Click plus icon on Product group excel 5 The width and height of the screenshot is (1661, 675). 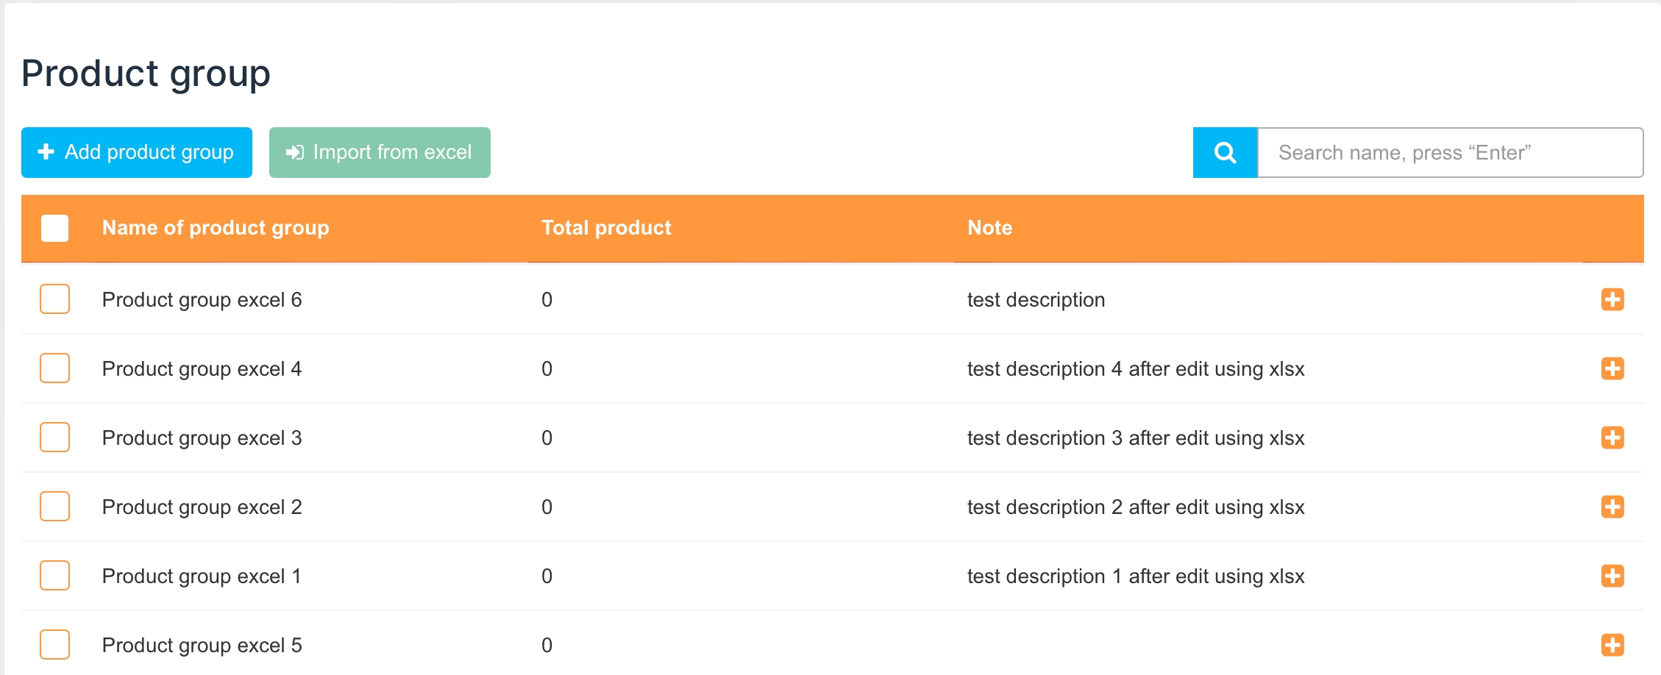[x=1612, y=646]
